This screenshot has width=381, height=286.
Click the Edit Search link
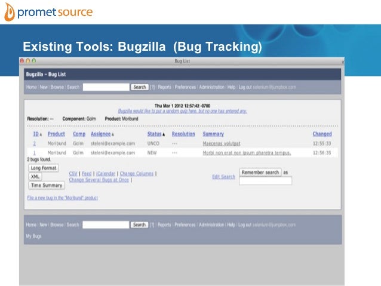click(x=223, y=177)
